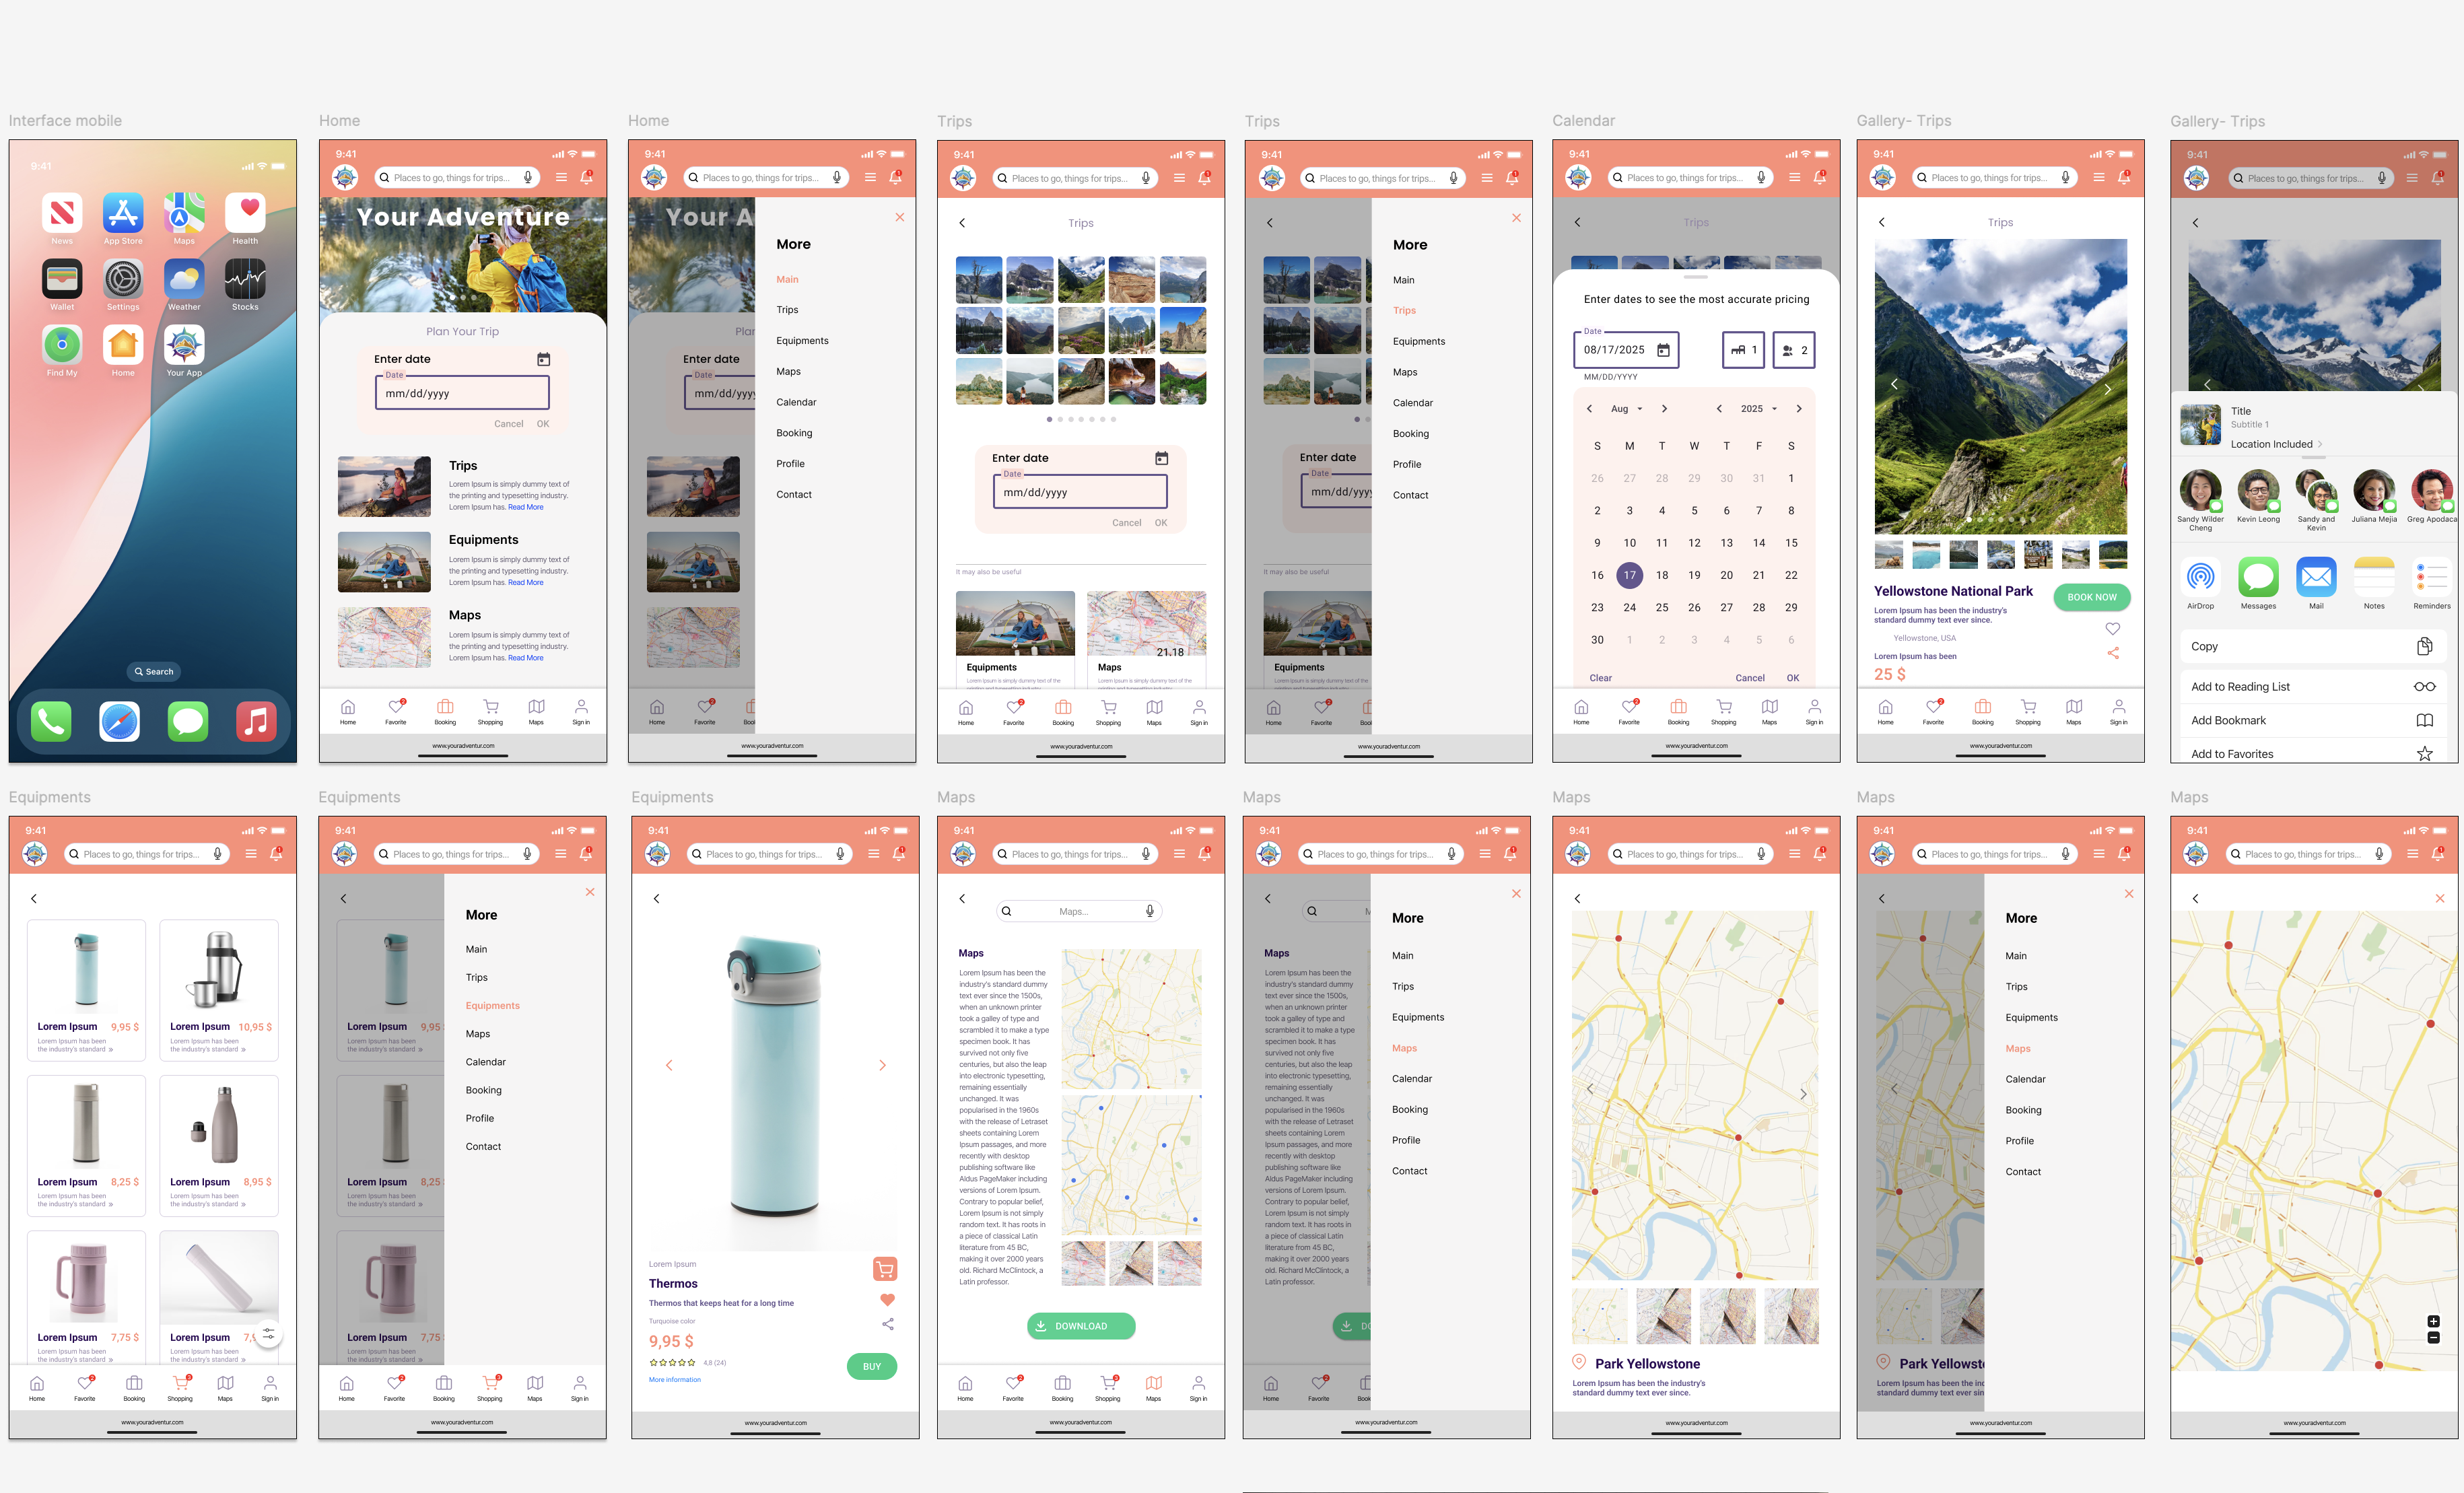The width and height of the screenshot is (2464, 1493).
Task: Expand the description of the 8,95 $ product
Action: pyautogui.click(x=243, y=1204)
